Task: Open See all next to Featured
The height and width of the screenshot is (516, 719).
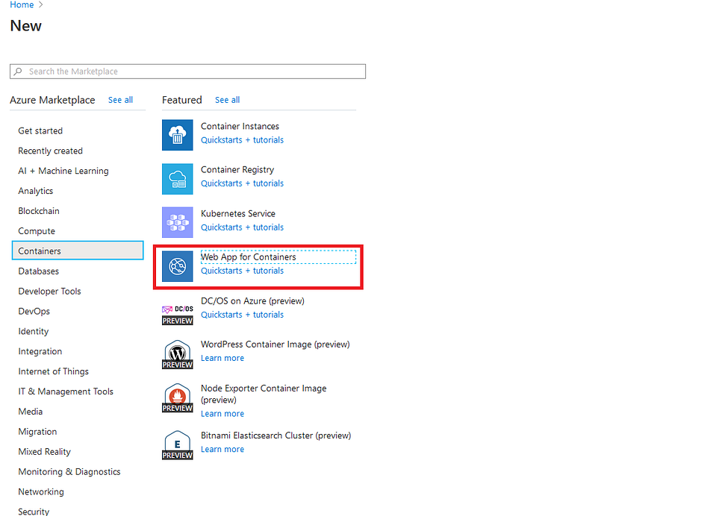Action: (228, 100)
